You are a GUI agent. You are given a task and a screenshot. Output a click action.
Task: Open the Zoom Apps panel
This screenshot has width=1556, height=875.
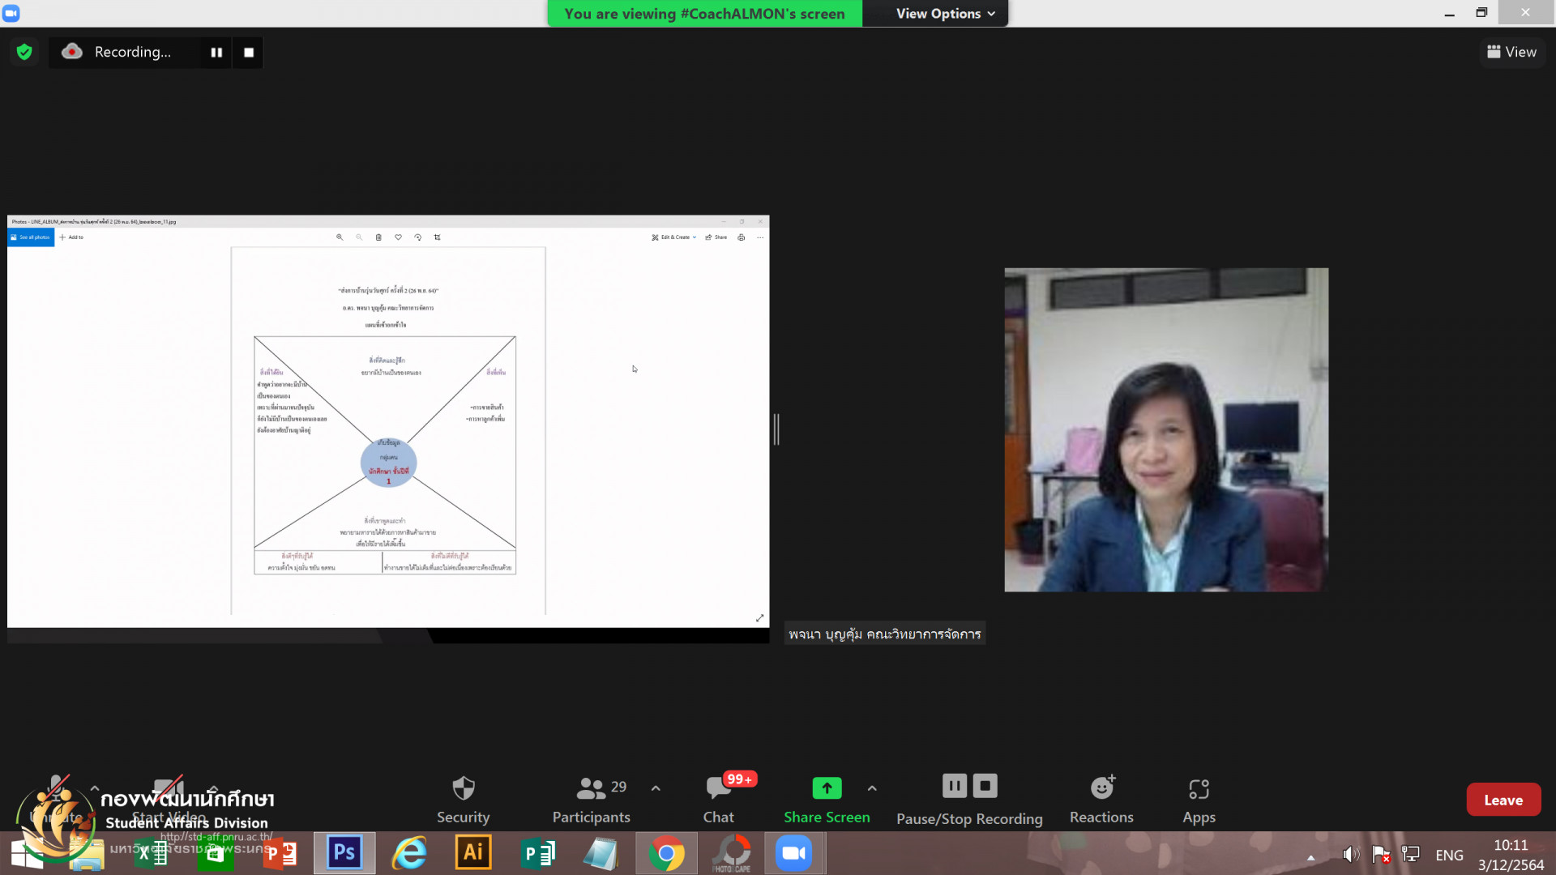point(1199,788)
